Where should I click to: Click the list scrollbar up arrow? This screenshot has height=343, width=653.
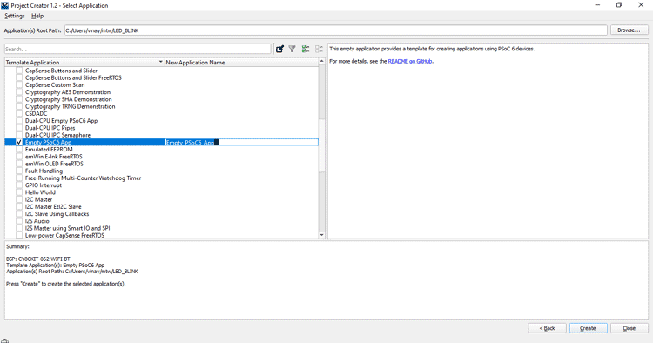click(321, 62)
